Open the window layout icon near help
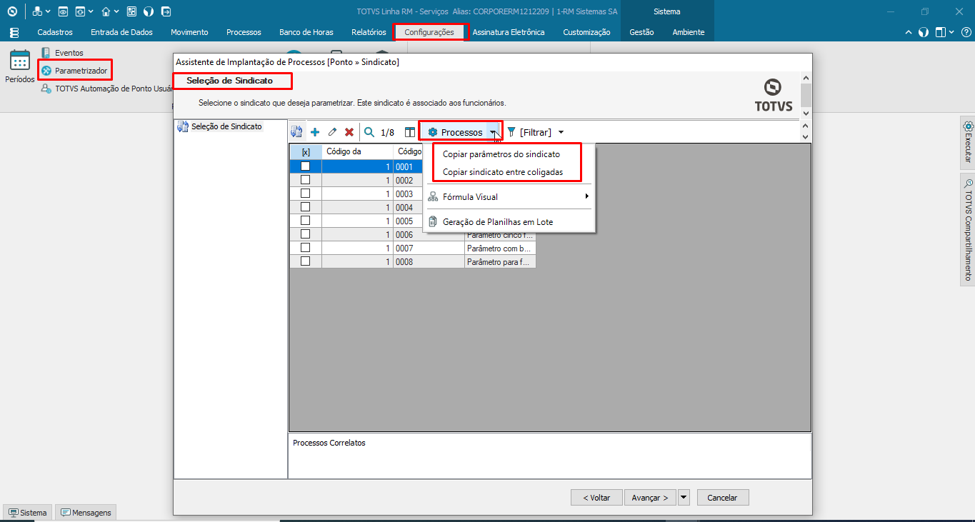Screen dimensions: 975x522 pyautogui.click(x=941, y=32)
